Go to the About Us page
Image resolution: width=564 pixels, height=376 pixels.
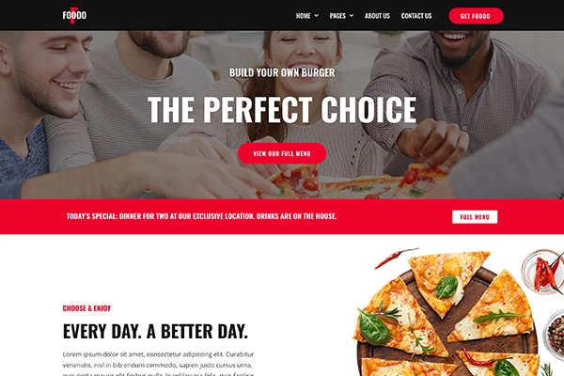pyautogui.click(x=377, y=16)
